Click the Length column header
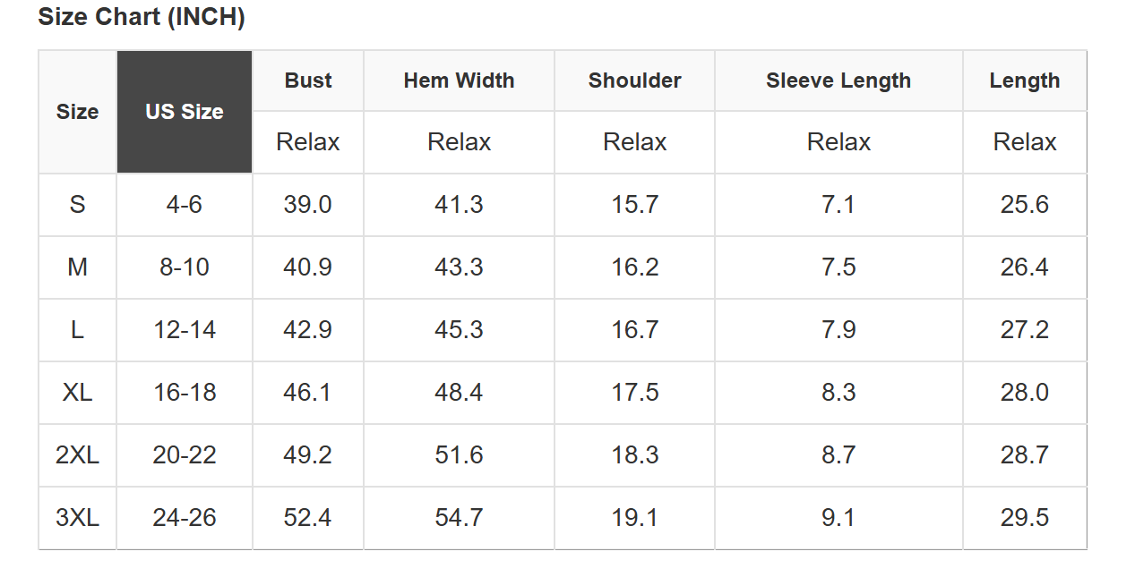 pos(1024,81)
